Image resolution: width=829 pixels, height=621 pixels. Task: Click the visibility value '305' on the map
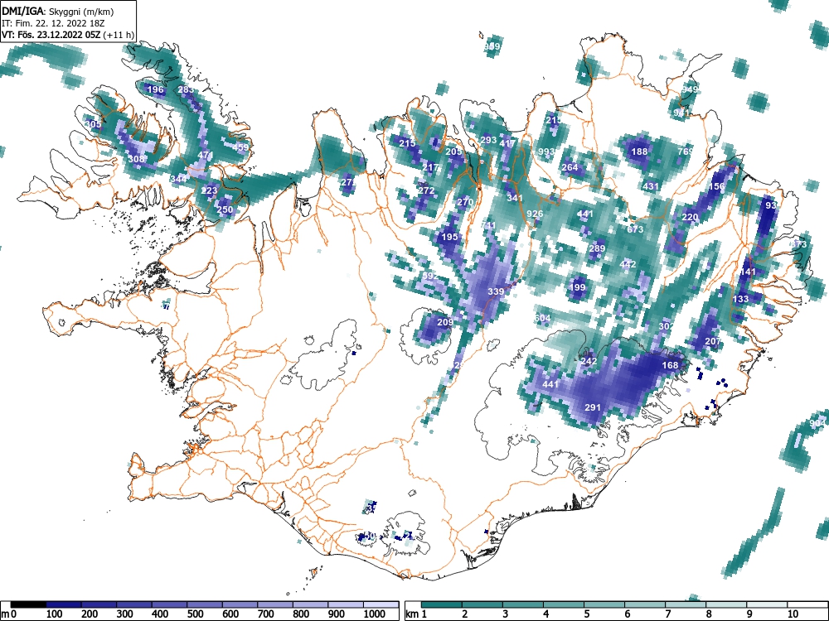[x=93, y=125]
